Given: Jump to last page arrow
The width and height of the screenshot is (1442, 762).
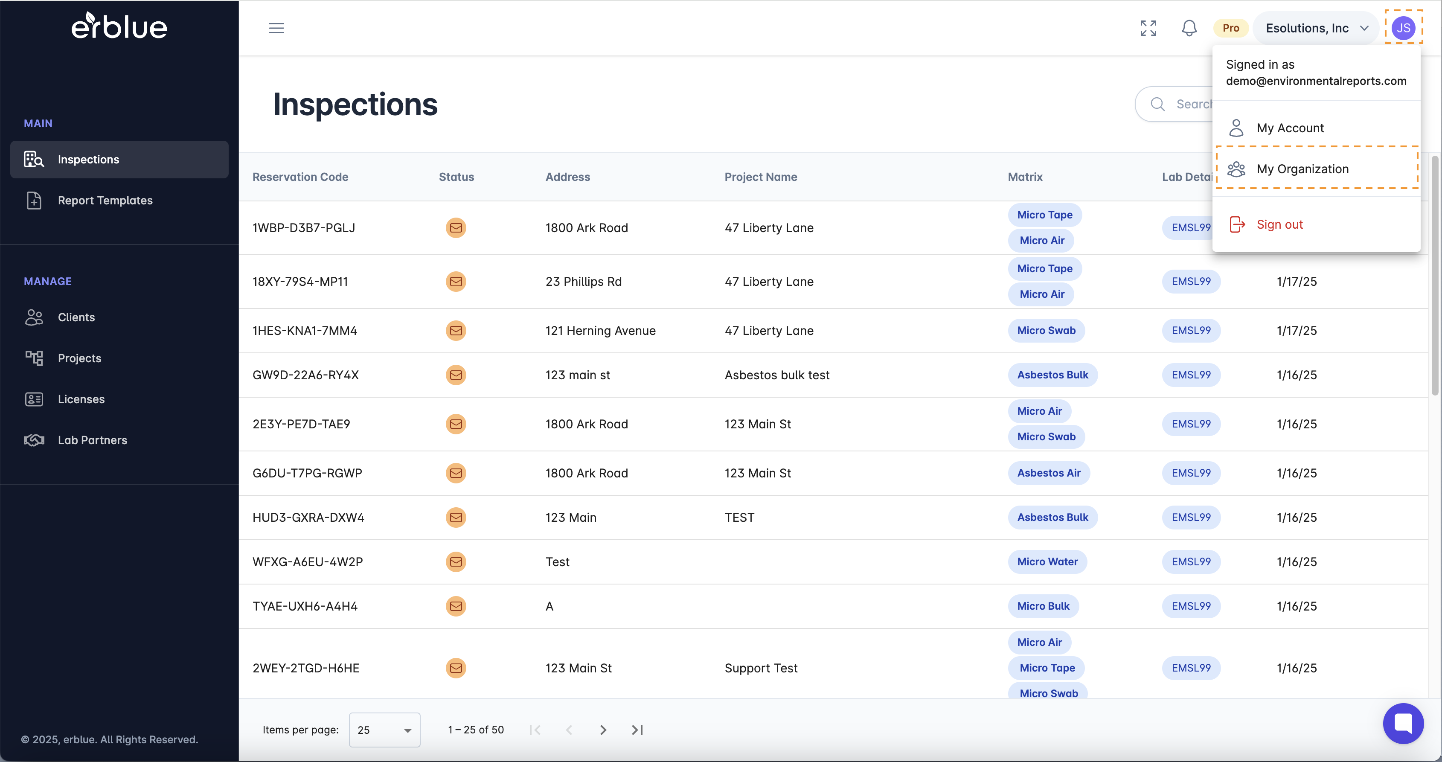Looking at the screenshot, I should click(637, 730).
